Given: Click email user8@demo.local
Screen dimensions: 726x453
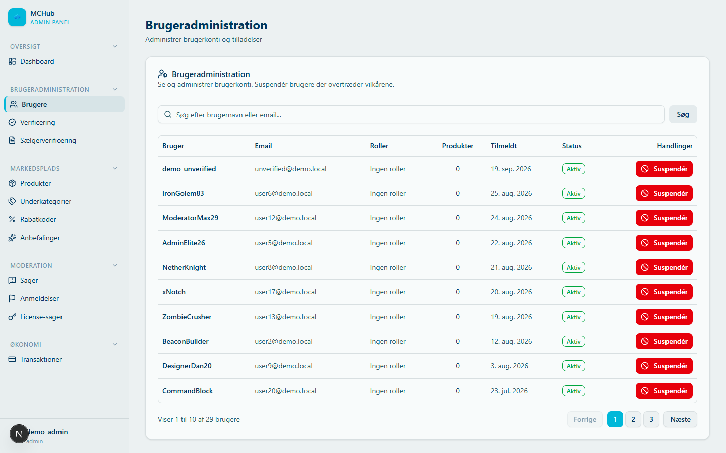Looking at the screenshot, I should click(283, 267).
